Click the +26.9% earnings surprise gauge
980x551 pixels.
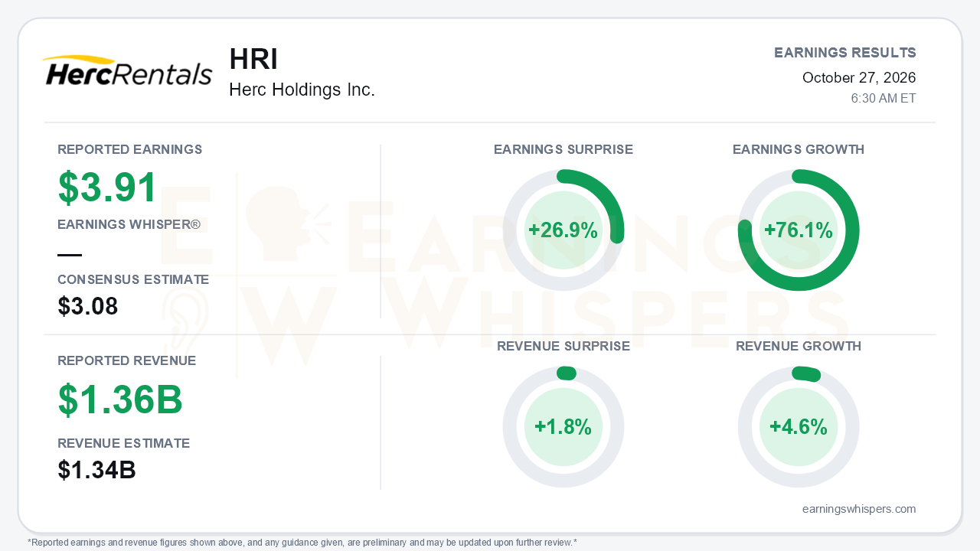click(x=563, y=230)
